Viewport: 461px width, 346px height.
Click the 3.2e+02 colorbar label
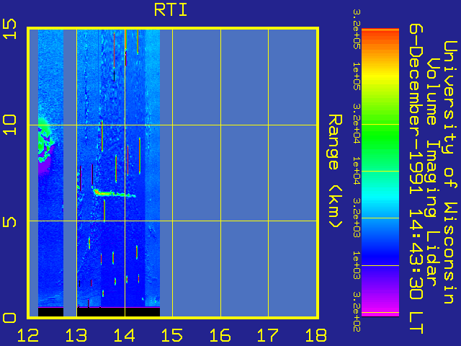357,312
